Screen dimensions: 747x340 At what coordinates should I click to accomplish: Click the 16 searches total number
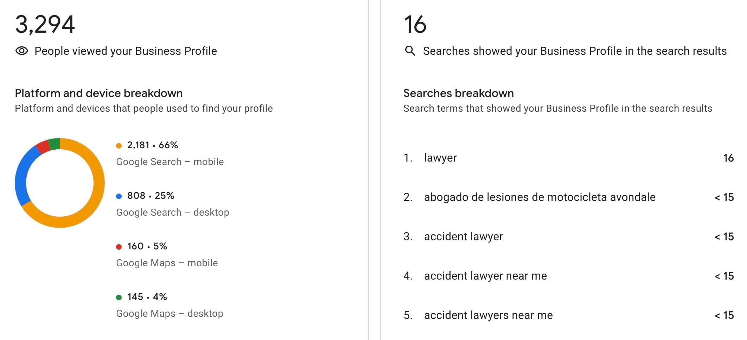point(415,25)
